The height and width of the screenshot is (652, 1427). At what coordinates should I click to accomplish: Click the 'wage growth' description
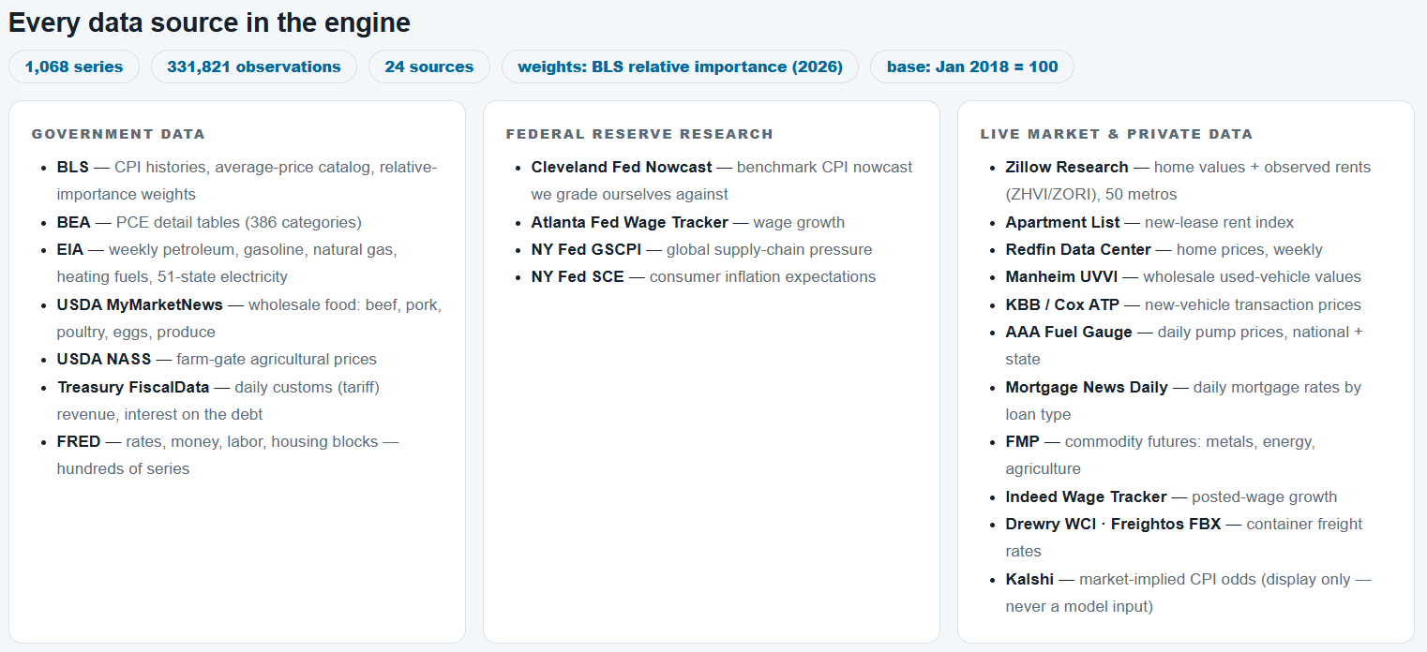click(x=799, y=222)
